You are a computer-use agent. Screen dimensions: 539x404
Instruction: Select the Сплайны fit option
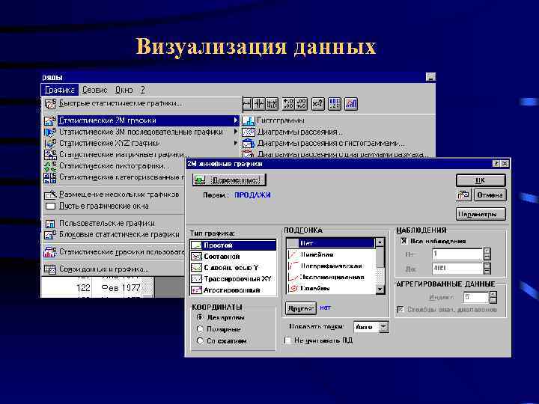[331, 289]
